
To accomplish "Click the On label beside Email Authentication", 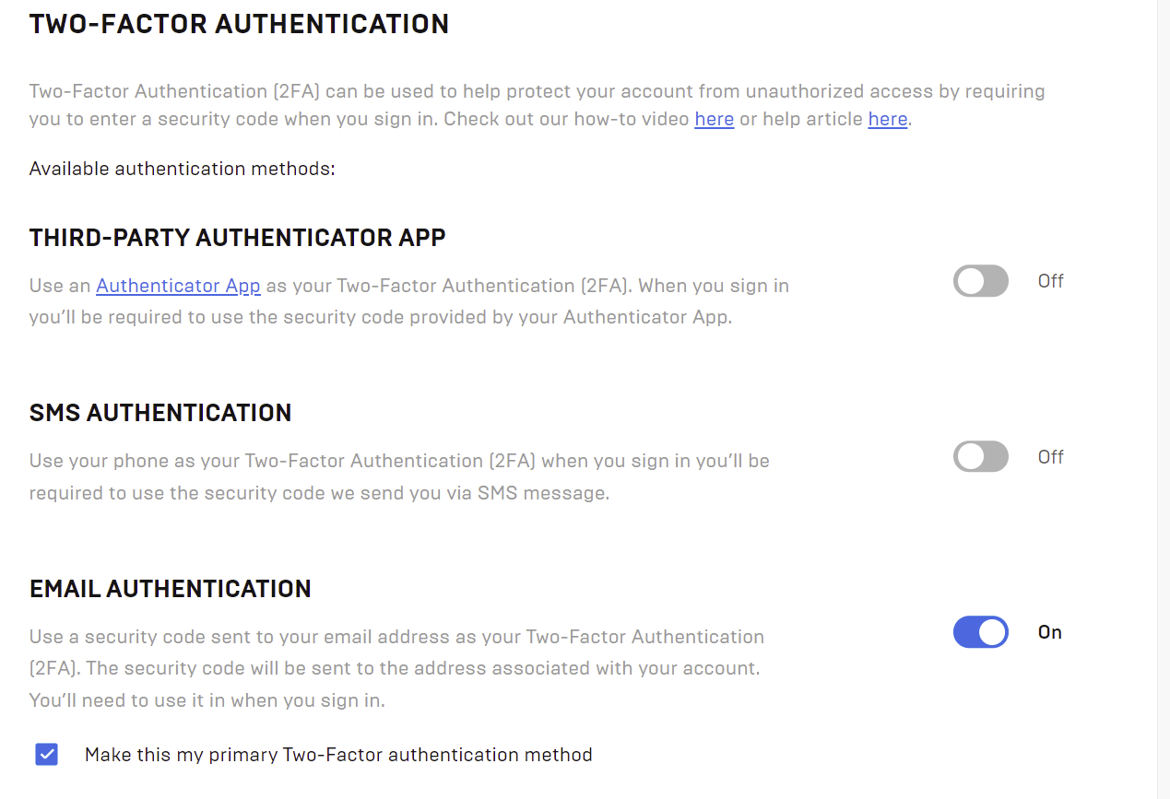I will point(1051,632).
